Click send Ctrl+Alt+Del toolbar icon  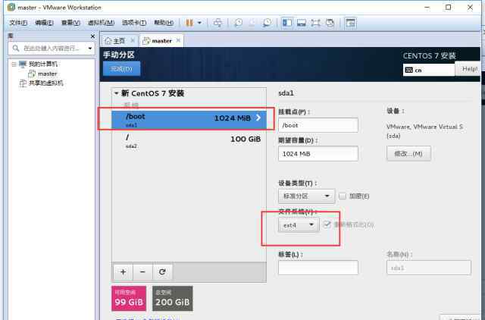(x=217, y=23)
